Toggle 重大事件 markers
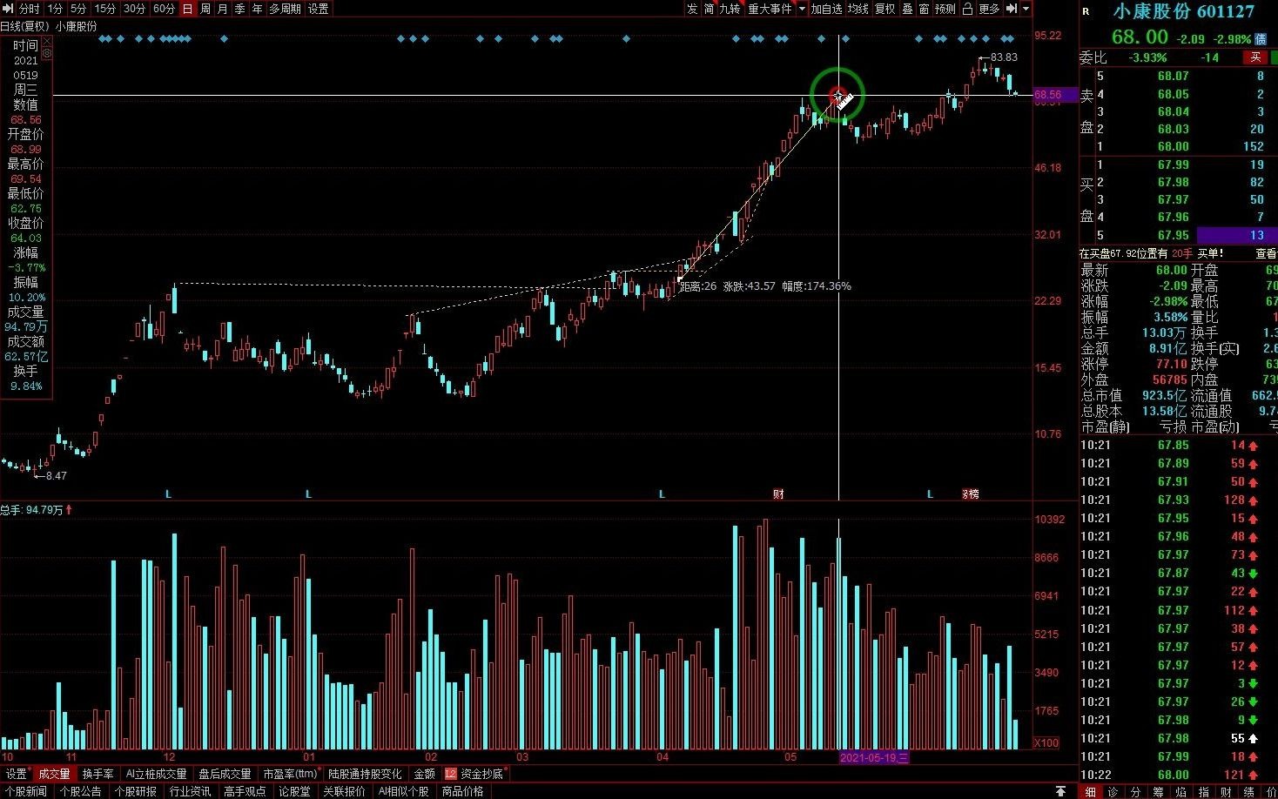Screen dimensions: 1278x799 click(x=770, y=9)
